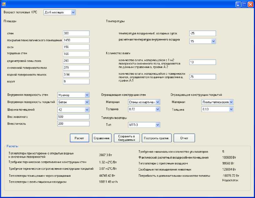Click the 'Температуры' section heading
The height and width of the screenshot is (198, 255).
(115, 21)
